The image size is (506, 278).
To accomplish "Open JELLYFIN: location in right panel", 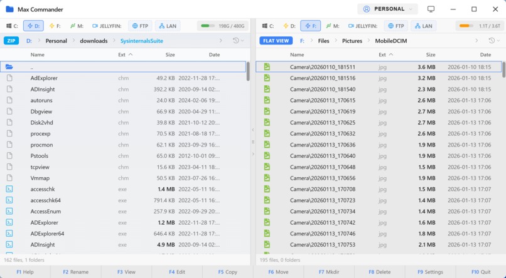I will tap(364, 26).
